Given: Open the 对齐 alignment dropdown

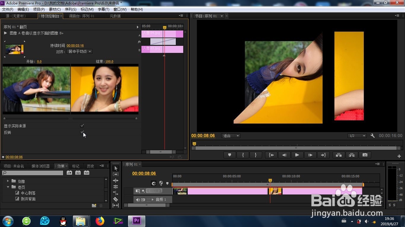Looking at the screenshot, I should [79, 52].
